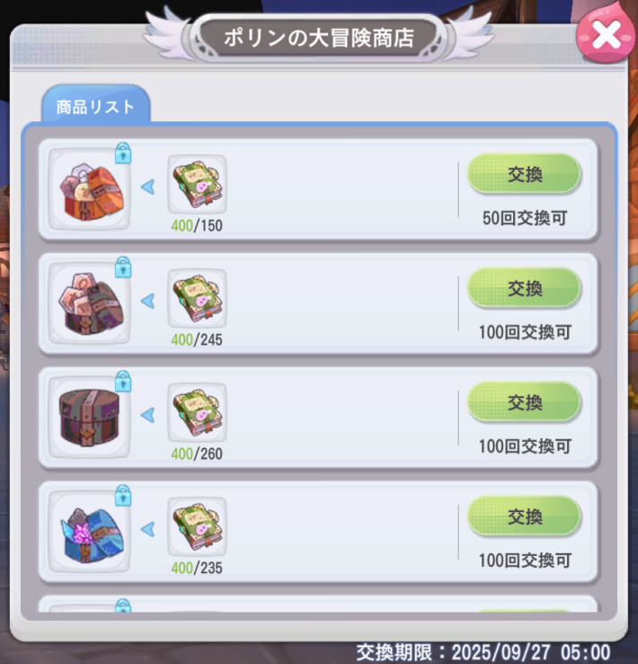Tap the lock badge on blue crystal box
The height and width of the screenshot is (664, 638).
click(x=123, y=497)
